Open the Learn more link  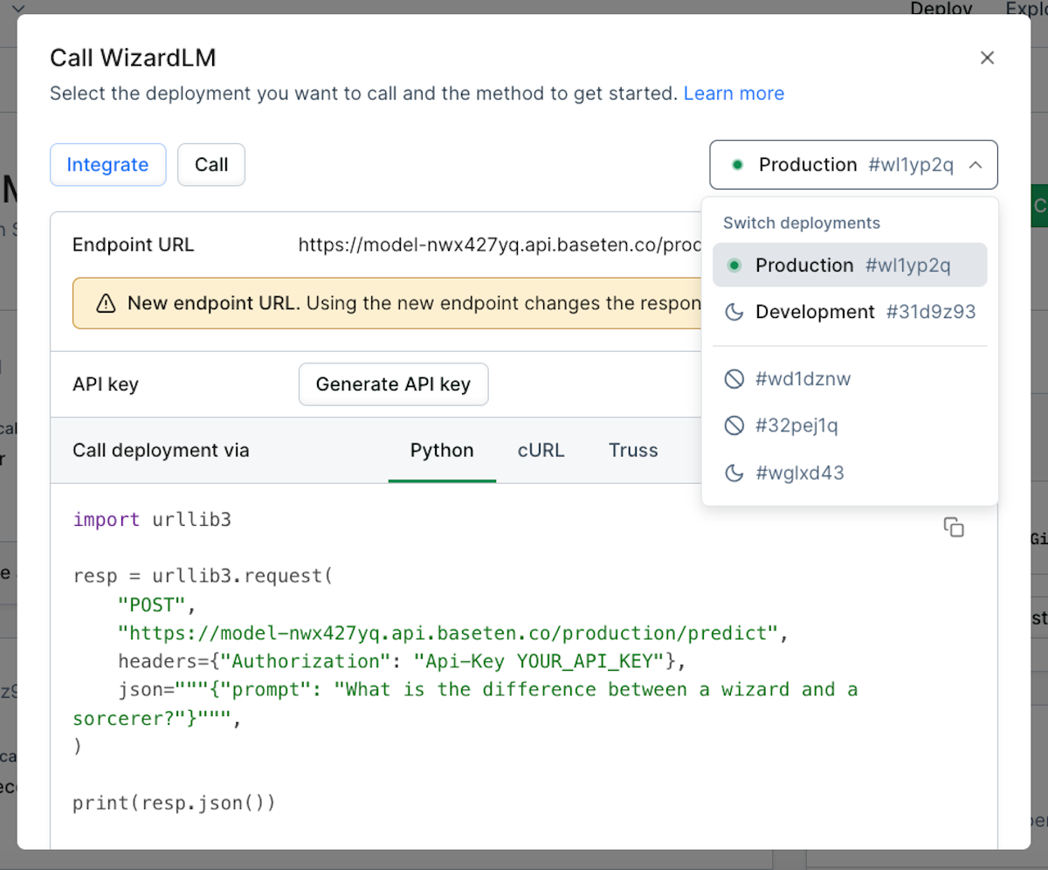point(734,93)
